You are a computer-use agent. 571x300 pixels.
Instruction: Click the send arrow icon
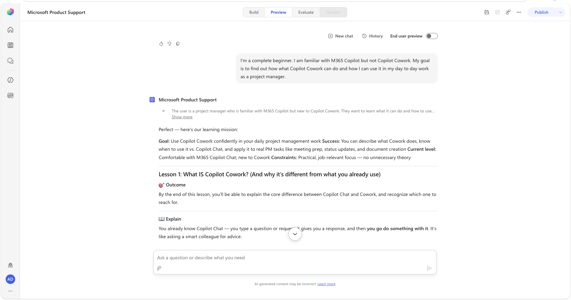point(429,268)
